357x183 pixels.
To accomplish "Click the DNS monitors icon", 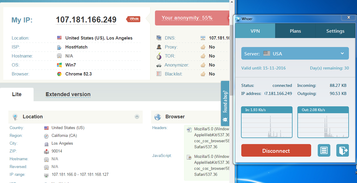I will point(159,38).
